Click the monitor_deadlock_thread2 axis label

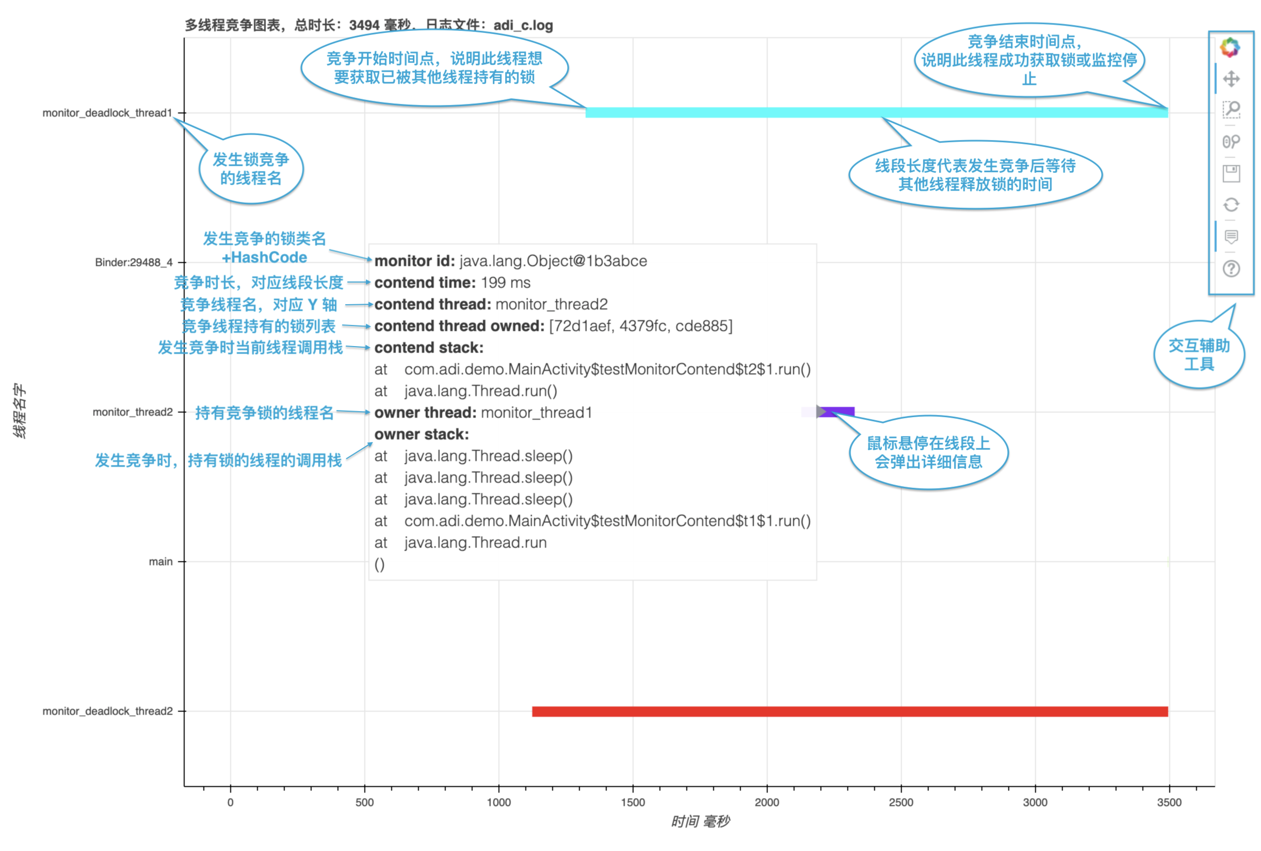click(107, 711)
